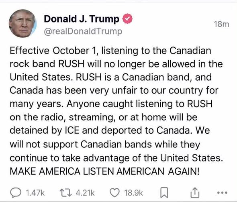Screen dimensions: 237x202
Task: Repost using the circular arrows icon
Action: pyautogui.click(x=65, y=193)
